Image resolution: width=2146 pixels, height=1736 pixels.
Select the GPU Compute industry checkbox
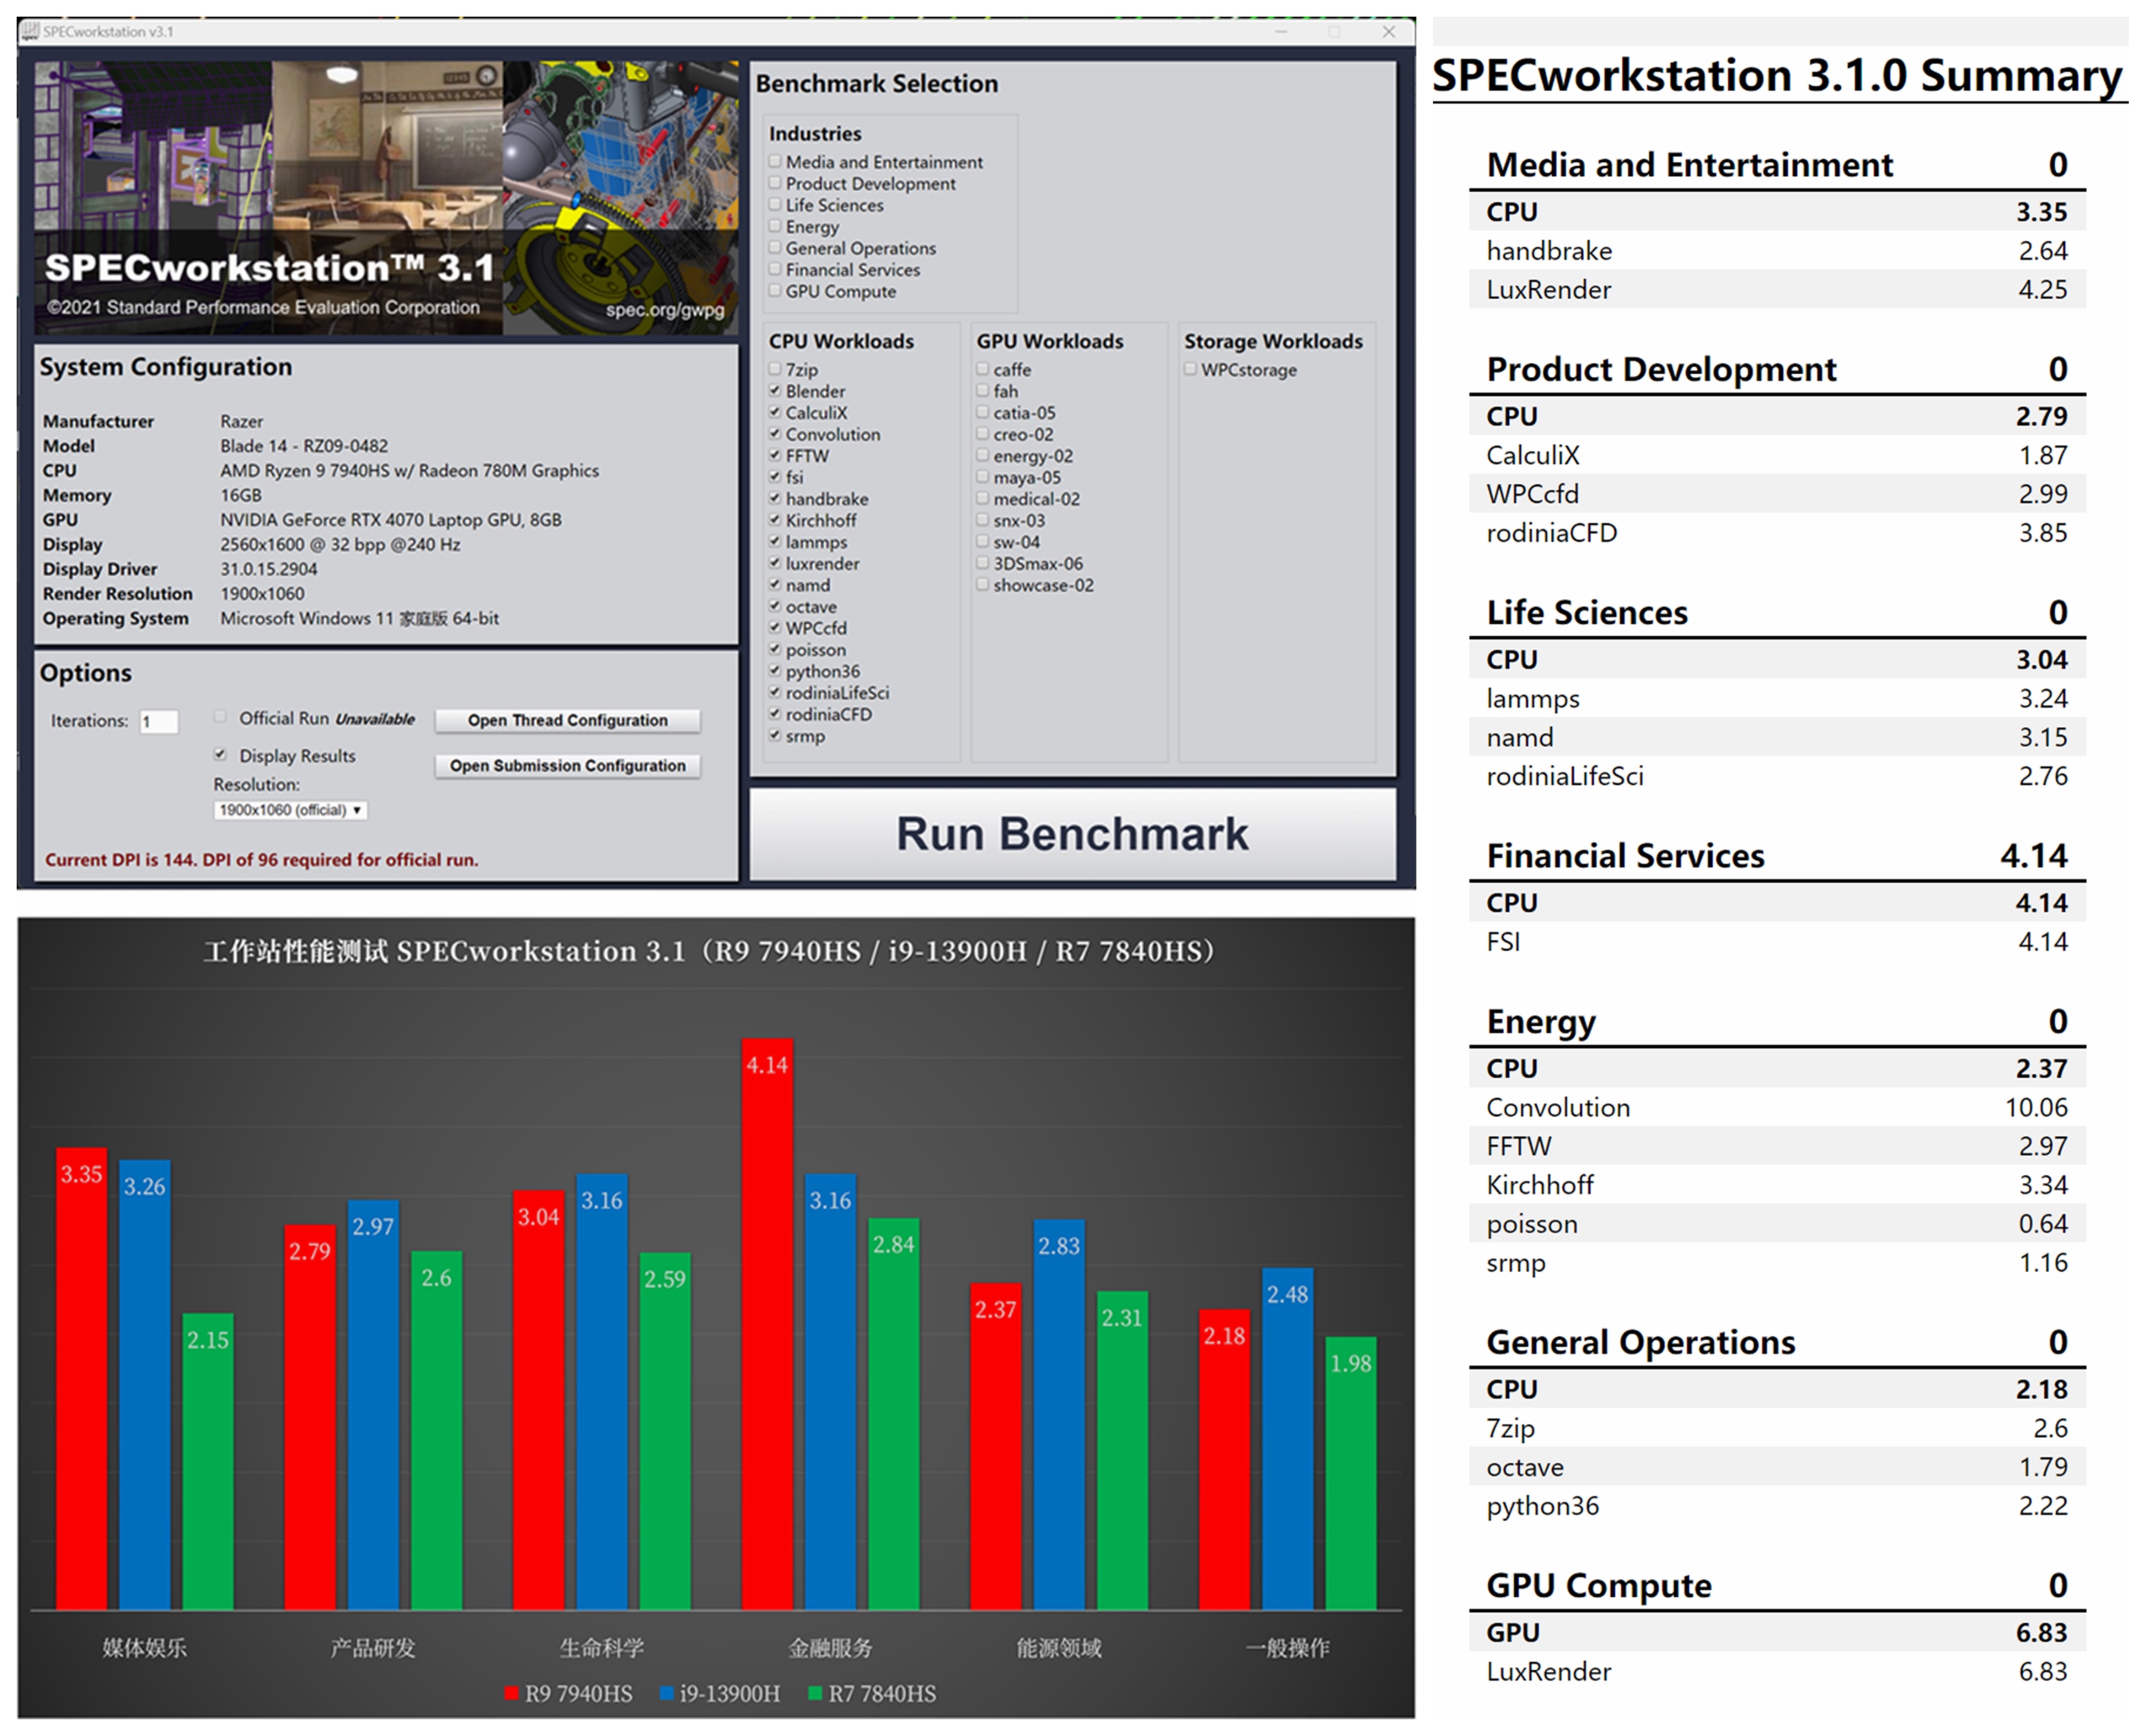point(775,291)
